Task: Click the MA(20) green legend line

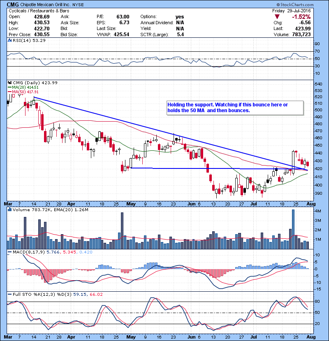Action: (10, 88)
